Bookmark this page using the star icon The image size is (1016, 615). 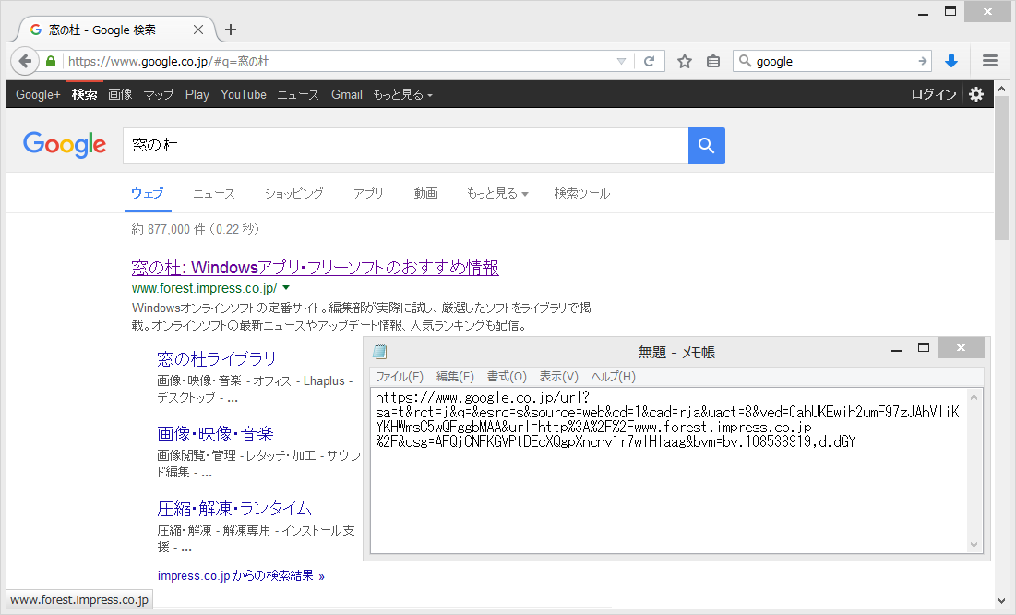(684, 60)
